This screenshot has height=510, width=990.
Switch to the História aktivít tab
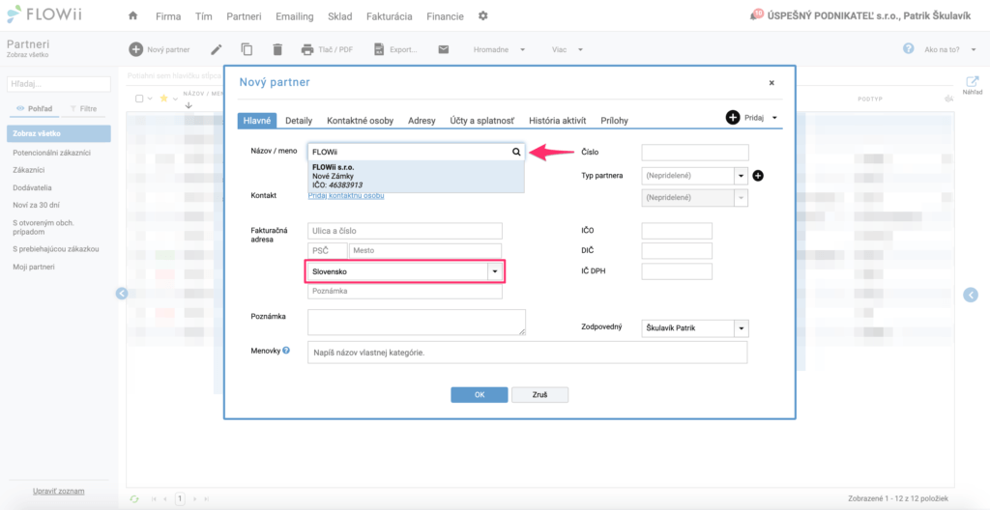tap(558, 121)
